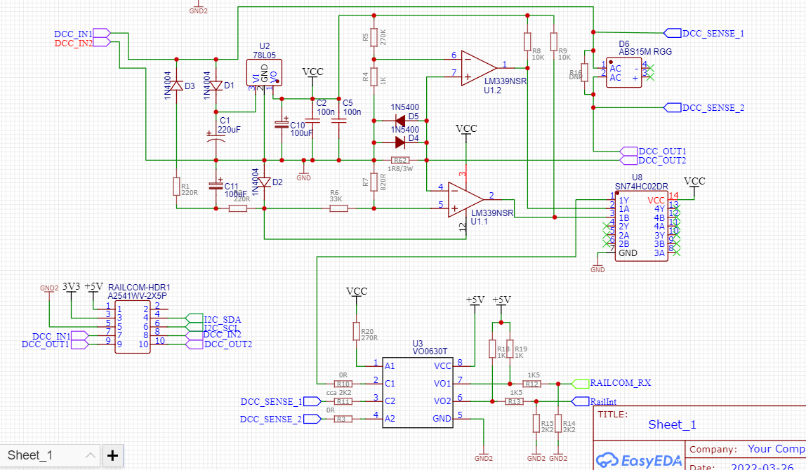Select the U1.2 LM339NSR comparator symbol

pos(479,68)
